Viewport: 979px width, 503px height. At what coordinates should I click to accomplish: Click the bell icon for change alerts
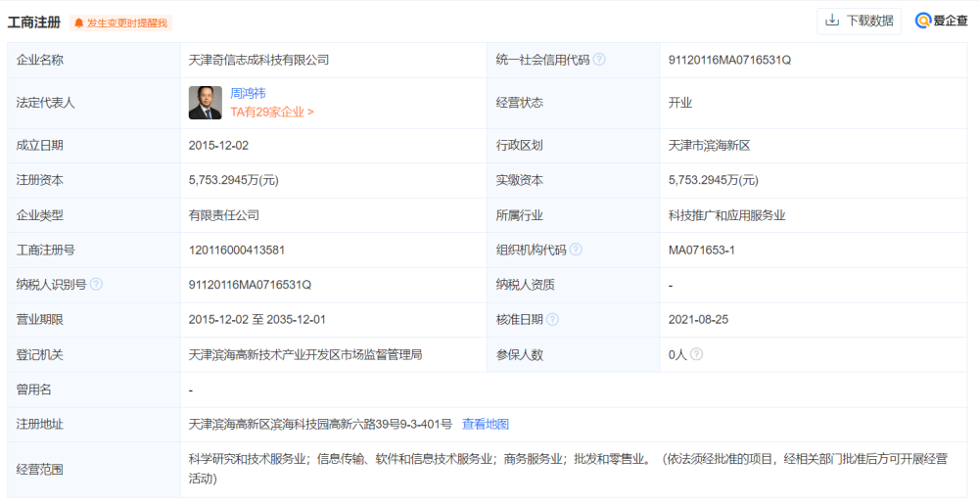coord(78,23)
